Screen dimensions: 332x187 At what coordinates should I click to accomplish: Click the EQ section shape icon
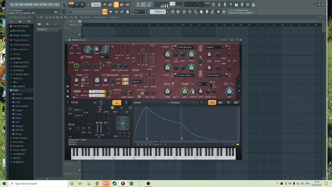point(231,84)
